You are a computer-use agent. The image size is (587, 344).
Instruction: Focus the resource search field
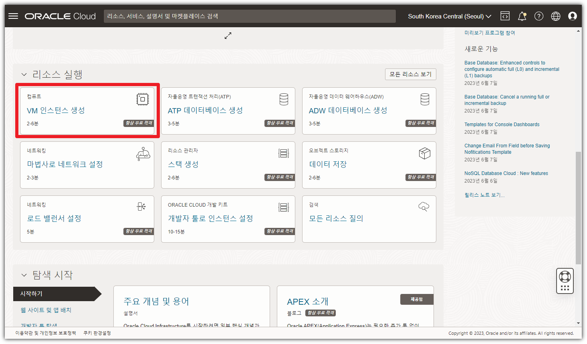(250, 16)
